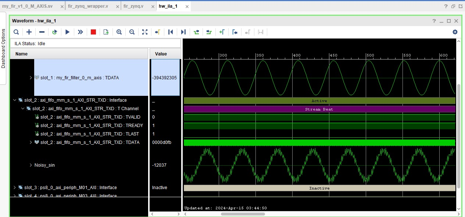465x217 pixels.
Task: Click the search icon in waveform toolbar
Action: pos(16,32)
